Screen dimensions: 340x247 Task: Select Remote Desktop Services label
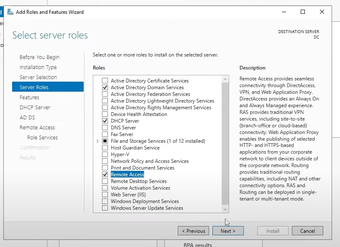coord(139,181)
